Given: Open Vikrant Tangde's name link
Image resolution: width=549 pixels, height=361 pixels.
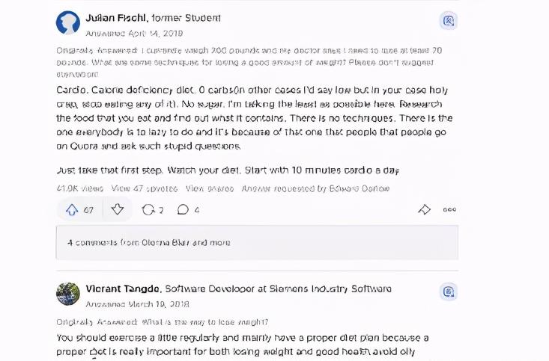Looking at the screenshot, I should 123,289.
